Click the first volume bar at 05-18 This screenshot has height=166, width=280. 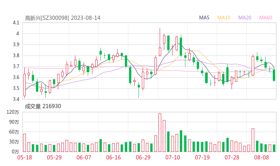[25, 143]
